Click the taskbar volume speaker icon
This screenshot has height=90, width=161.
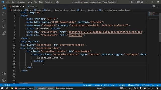point(132,88)
